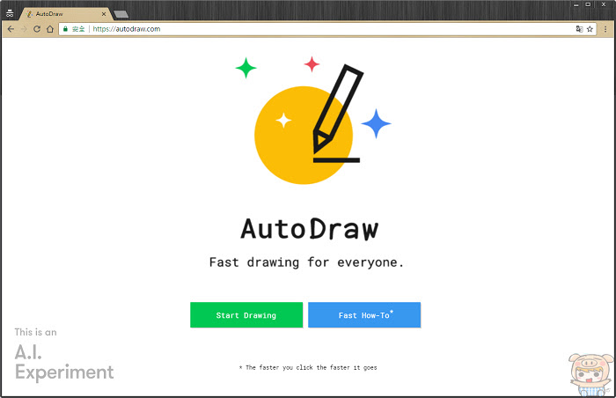Open the Fast How-To guide
This screenshot has width=616, height=398.
pos(364,314)
